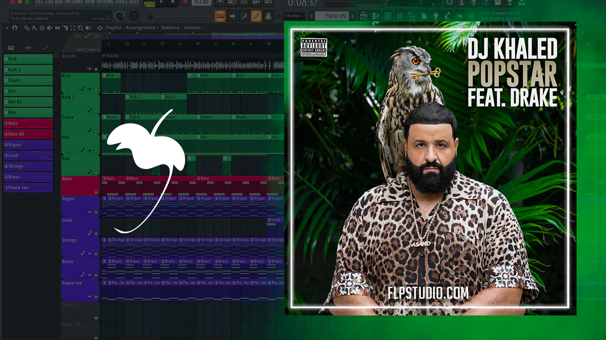Mute the Snare track
Screen dimensions: 606x340
click(96, 130)
